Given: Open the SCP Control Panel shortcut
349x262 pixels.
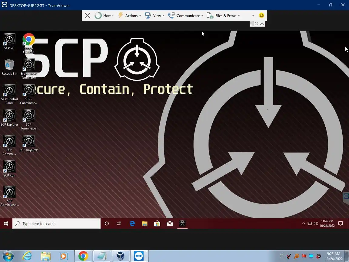Looking at the screenshot, I should point(9,94).
